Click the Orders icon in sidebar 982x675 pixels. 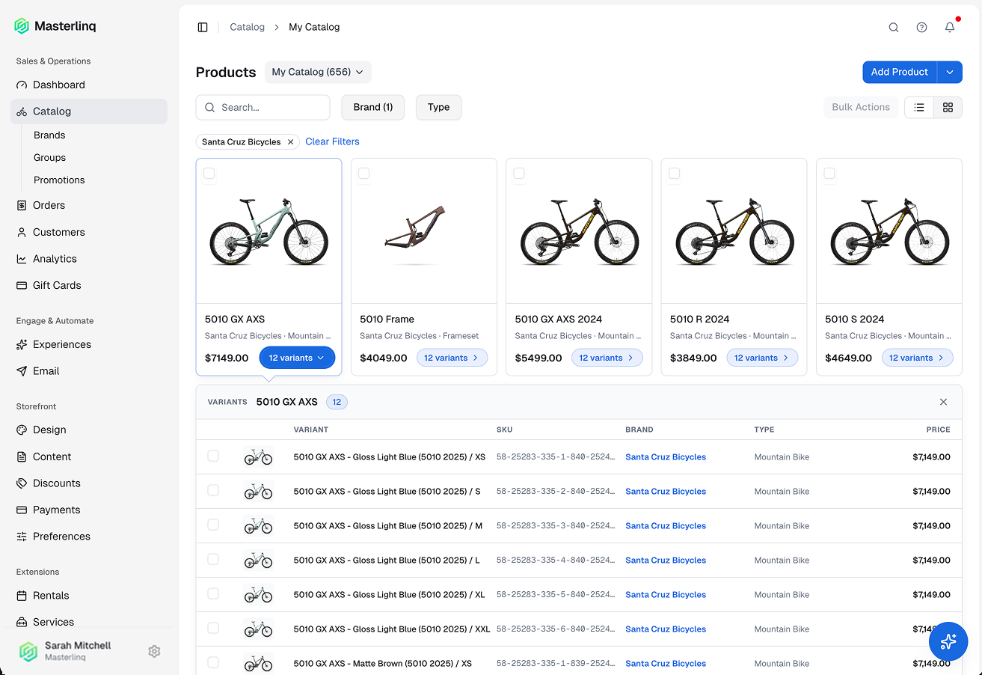pyautogui.click(x=22, y=205)
